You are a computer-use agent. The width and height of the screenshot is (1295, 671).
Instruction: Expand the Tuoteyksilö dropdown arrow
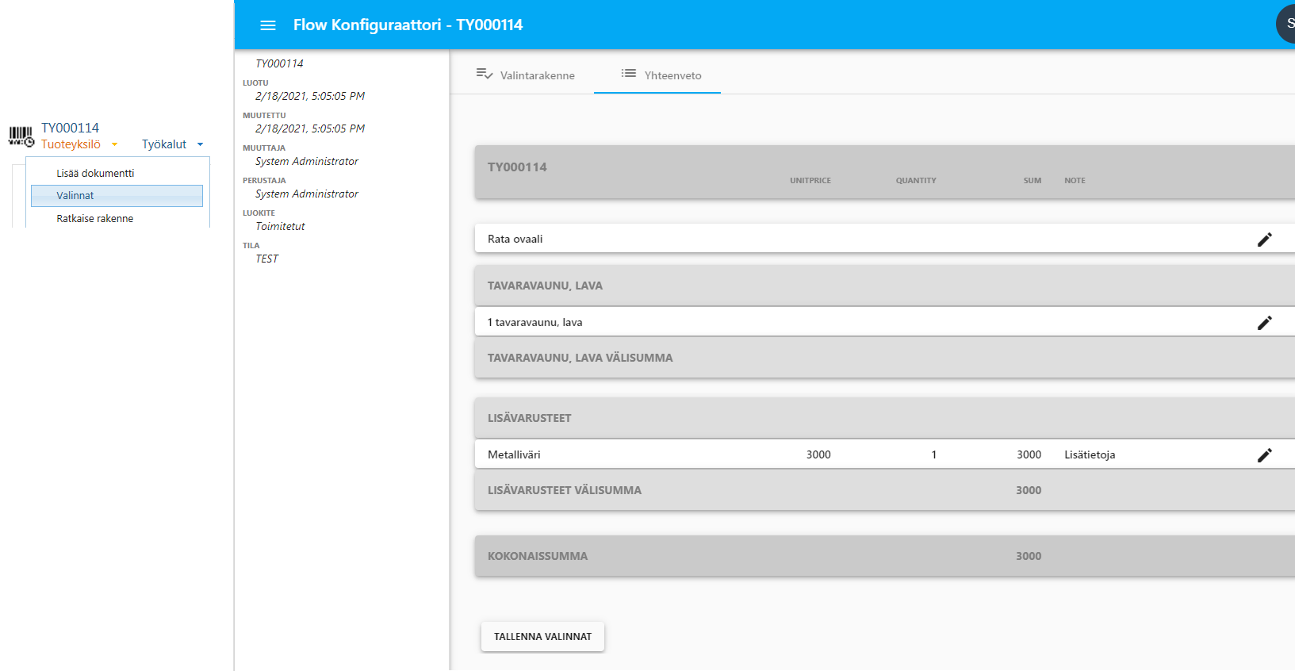point(115,144)
